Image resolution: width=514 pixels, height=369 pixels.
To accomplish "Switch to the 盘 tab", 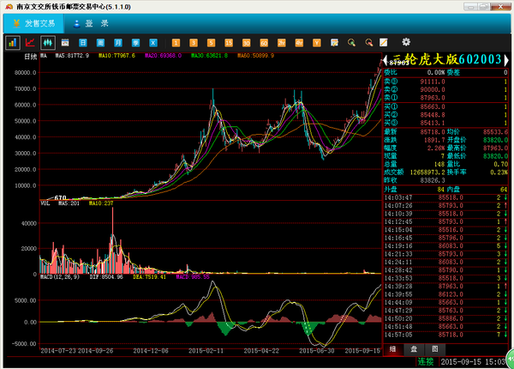I will coord(414,349).
